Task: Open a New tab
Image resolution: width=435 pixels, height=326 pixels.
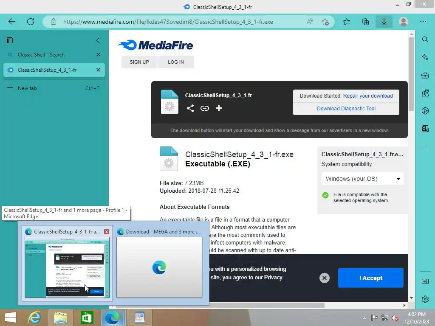Action: 54,88
